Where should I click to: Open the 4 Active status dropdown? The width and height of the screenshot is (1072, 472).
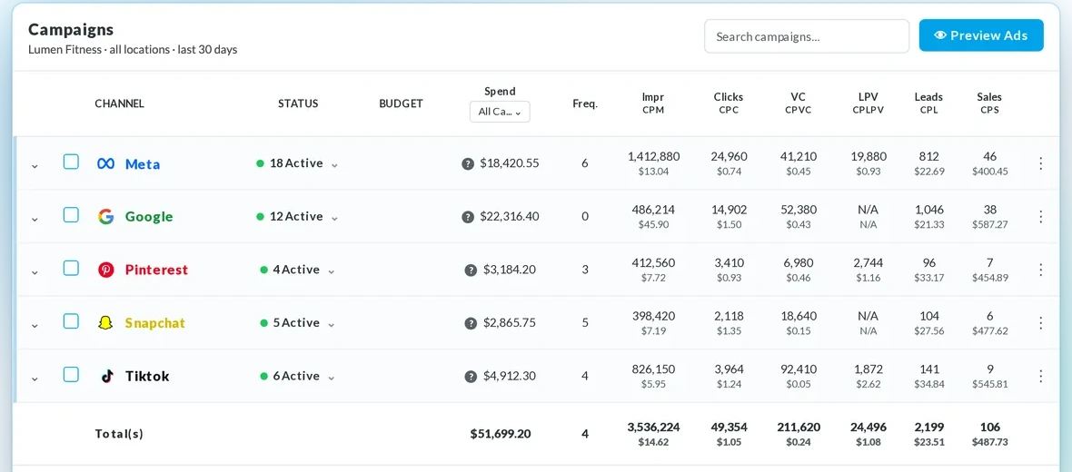coord(297,270)
